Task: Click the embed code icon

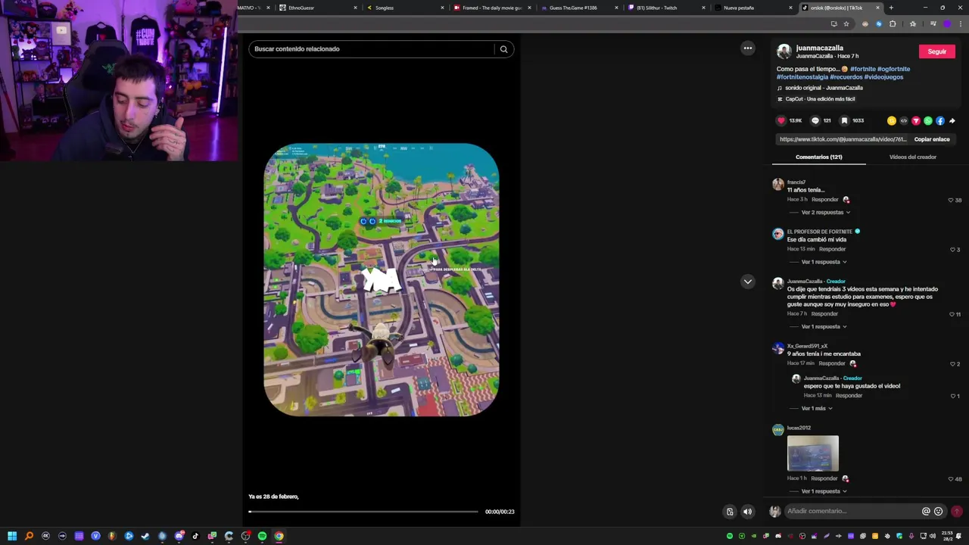Action: (904, 120)
